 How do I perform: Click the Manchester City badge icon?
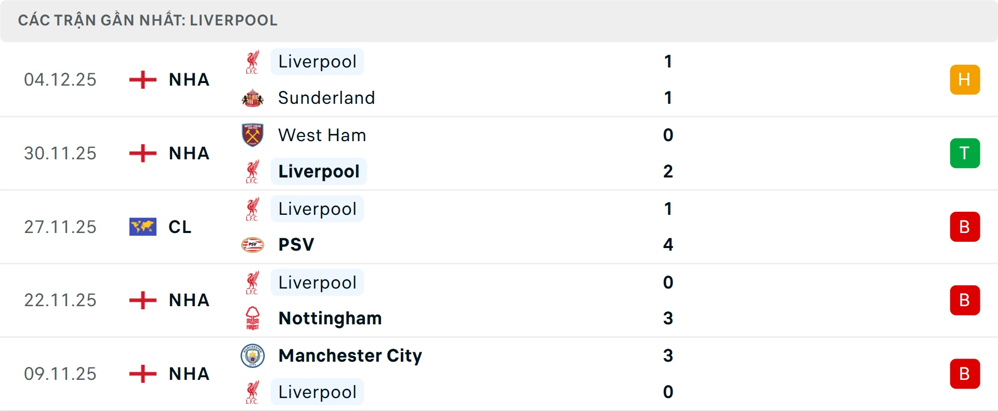pyautogui.click(x=253, y=356)
